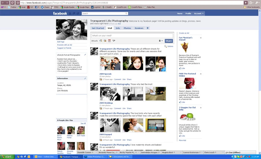Open the LogWod bookmark

[x=96, y=7]
